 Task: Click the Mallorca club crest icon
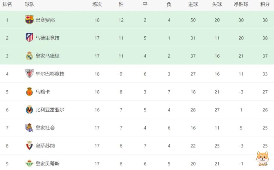(29, 92)
